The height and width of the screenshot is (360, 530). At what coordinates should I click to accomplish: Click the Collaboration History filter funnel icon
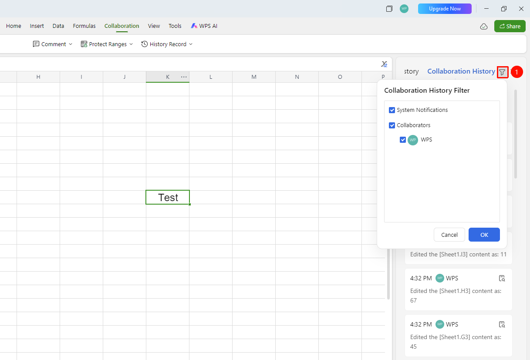(502, 72)
